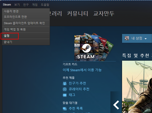Choose 오프라인으로 전환 menu entry
This screenshot has height=113, width=152.
(x=26, y=17)
